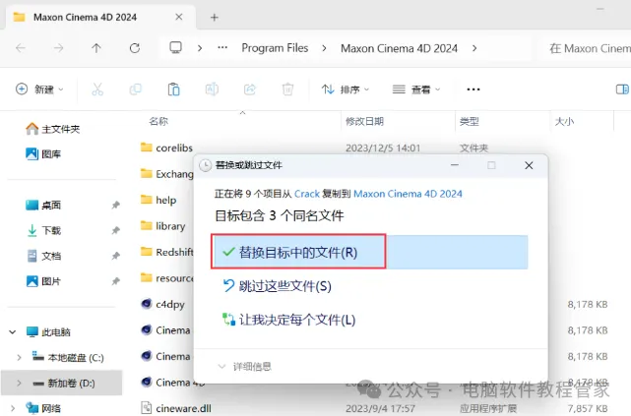Click Program Files in the breadcrumb
This screenshot has height=416, width=631.
pos(275,48)
